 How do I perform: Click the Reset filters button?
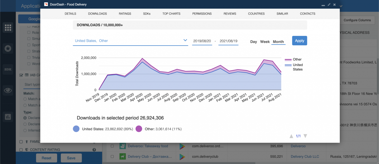(47, 158)
